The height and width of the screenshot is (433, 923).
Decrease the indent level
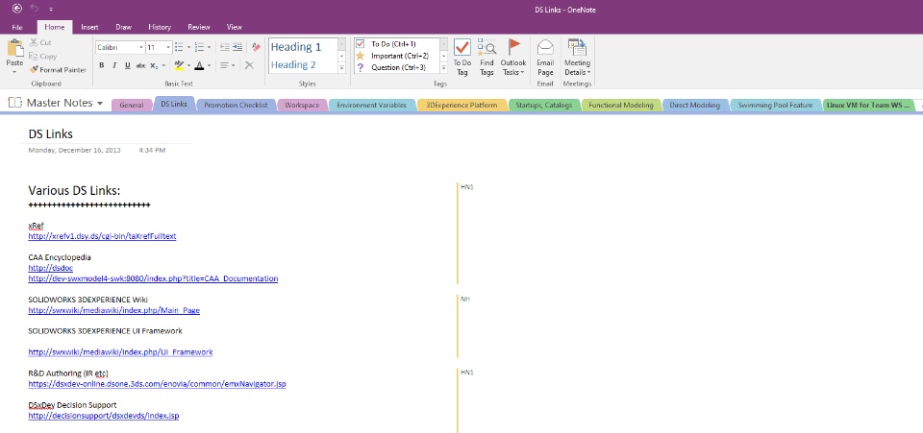pos(224,48)
